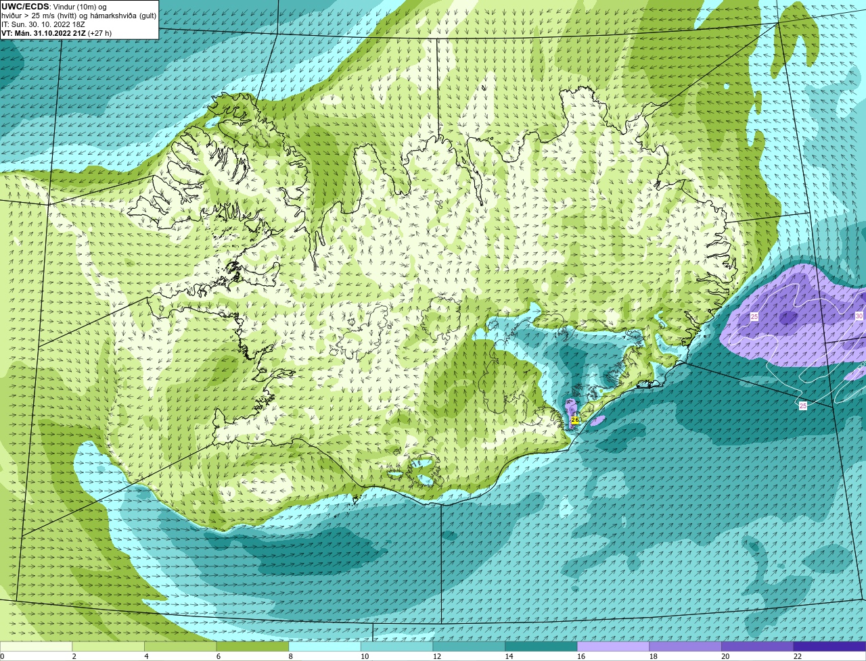Click the 12–14 m/s teal legend swatch
The width and height of the screenshot is (866, 661).
tap(469, 646)
